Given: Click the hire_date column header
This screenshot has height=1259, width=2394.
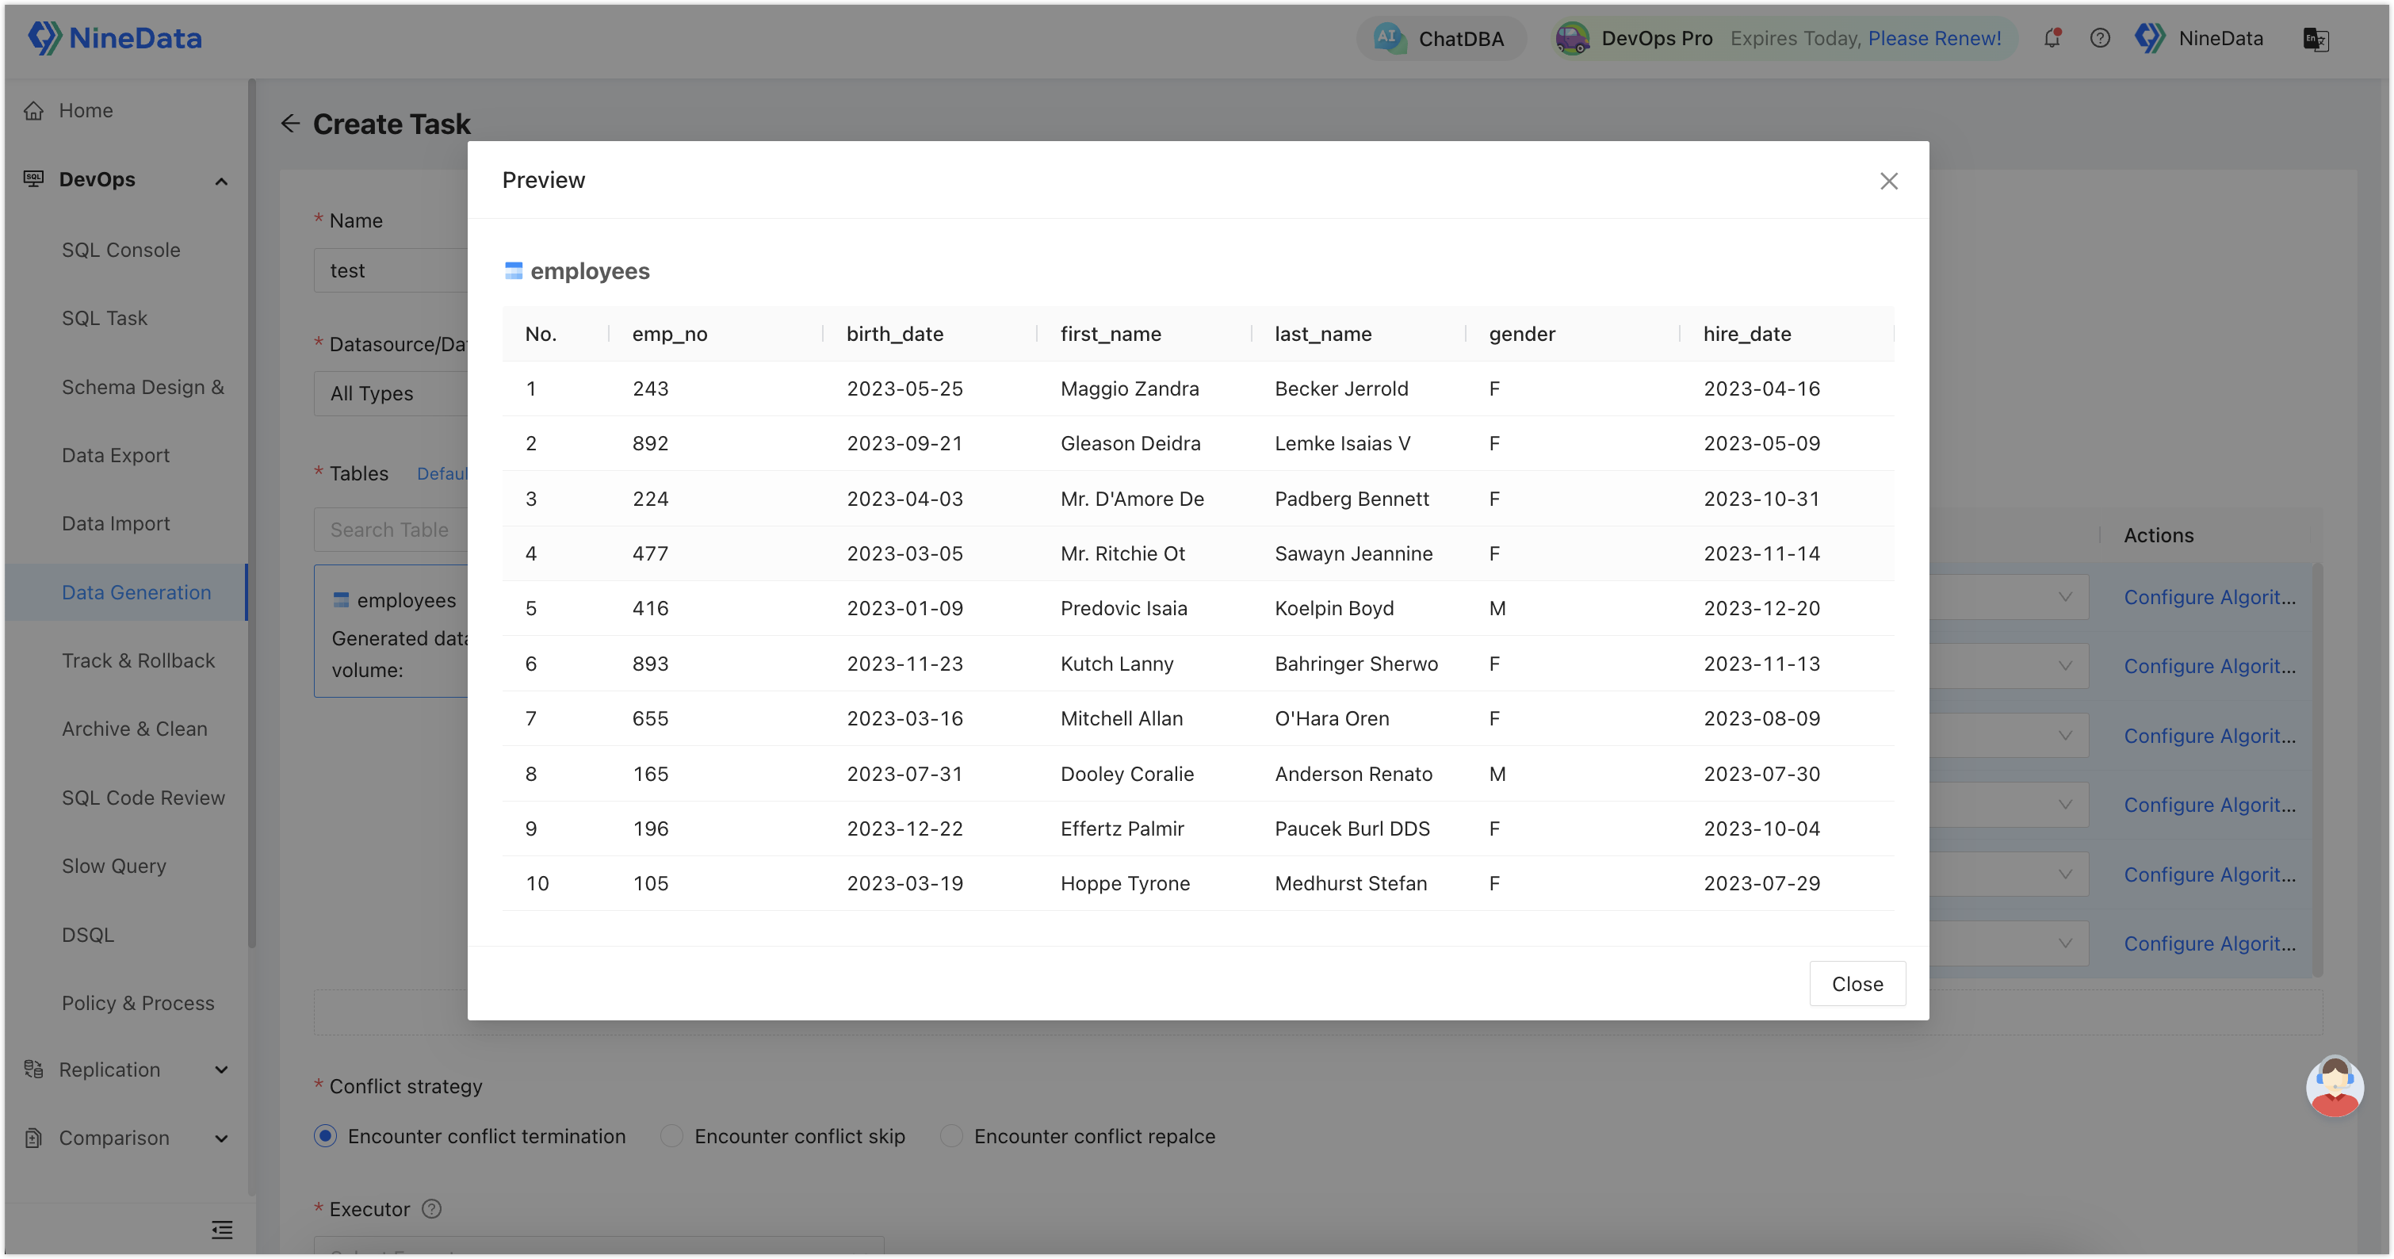Looking at the screenshot, I should pos(1746,334).
